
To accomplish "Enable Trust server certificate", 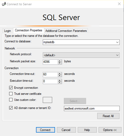I will (11, 94).
